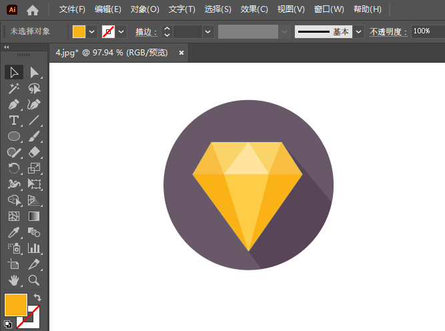Open the 文字(T) menu
This screenshot has height=331, width=445.
point(182,9)
